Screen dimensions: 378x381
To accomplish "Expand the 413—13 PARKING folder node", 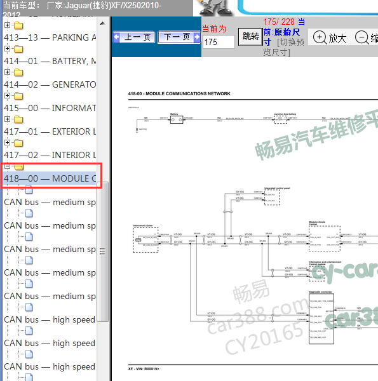I will [x=7, y=49].
